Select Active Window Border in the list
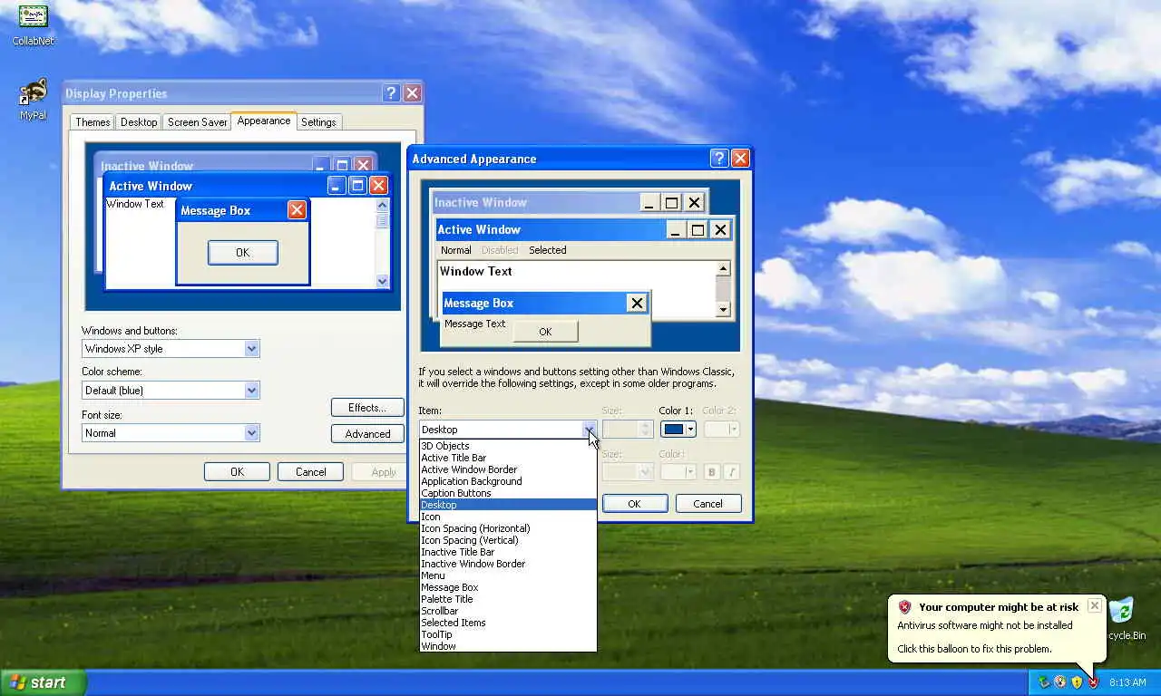 [508, 469]
